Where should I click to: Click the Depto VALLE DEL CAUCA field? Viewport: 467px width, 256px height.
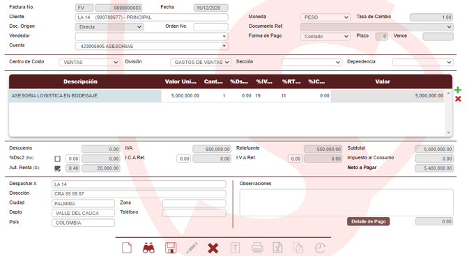(83, 213)
